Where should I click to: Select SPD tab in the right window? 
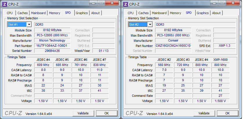(189, 13)
